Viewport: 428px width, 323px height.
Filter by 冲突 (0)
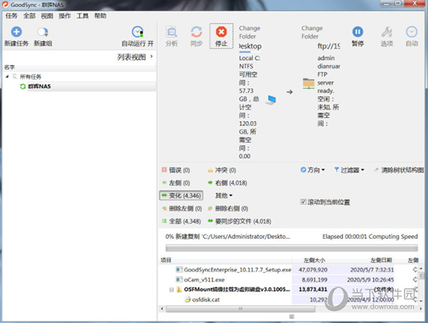pos(222,170)
